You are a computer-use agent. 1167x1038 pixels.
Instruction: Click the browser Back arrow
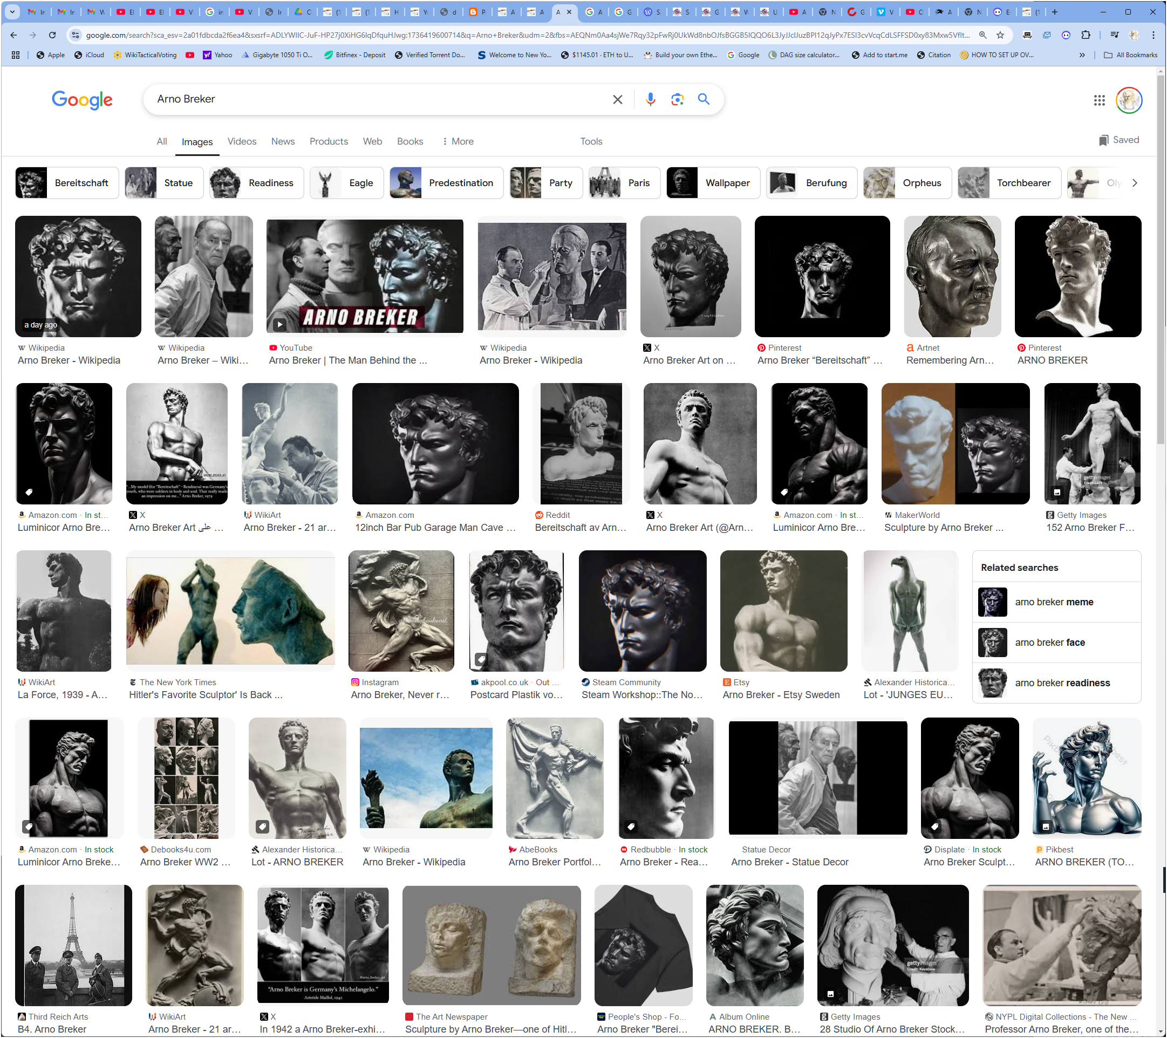point(13,35)
